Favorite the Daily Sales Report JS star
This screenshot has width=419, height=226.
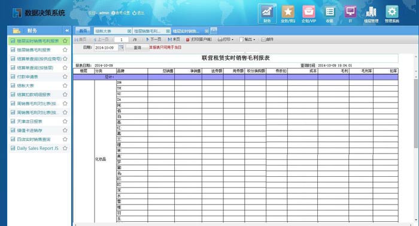(65, 148)
